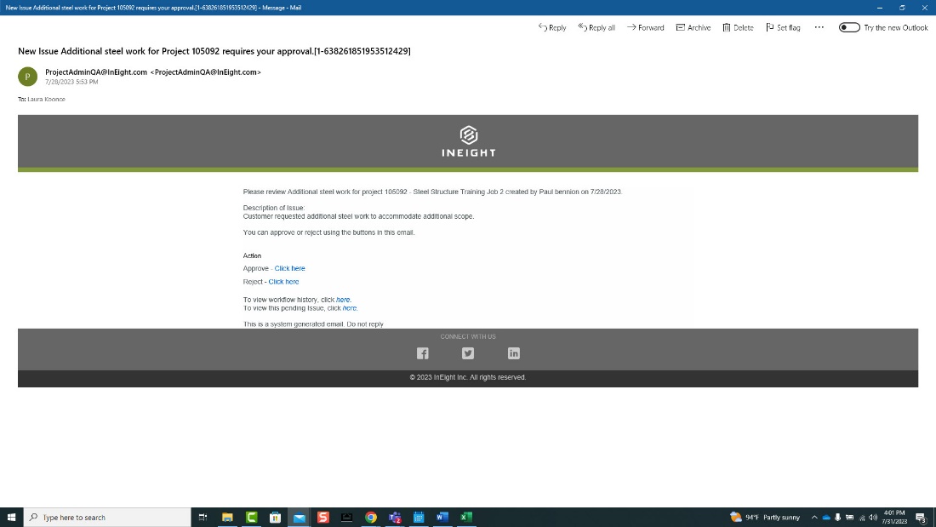Screen dimensions: 936x527
Task: Open the pending issue 'here' link
Action: tap(349, 308)
